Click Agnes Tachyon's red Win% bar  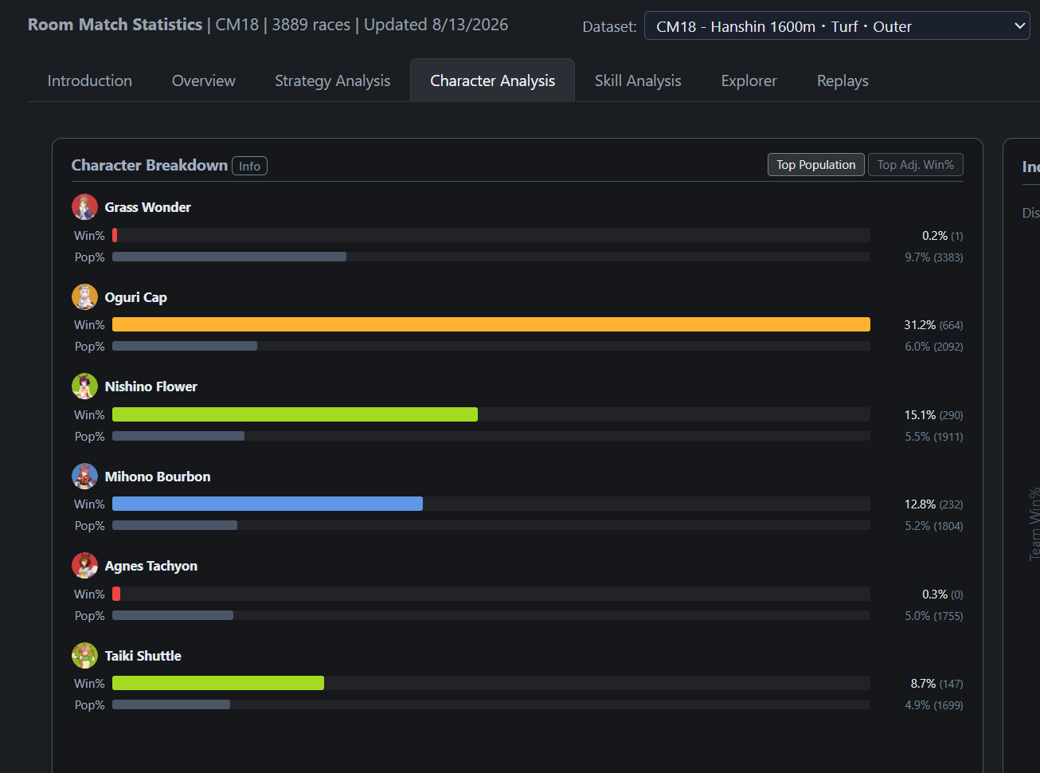(x=116, y=594)
